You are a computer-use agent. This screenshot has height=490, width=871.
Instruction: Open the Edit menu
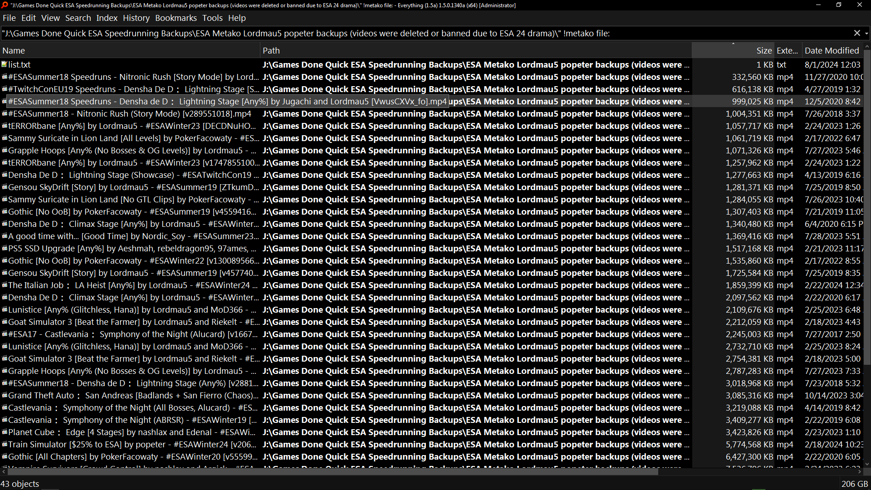point(28,18)
